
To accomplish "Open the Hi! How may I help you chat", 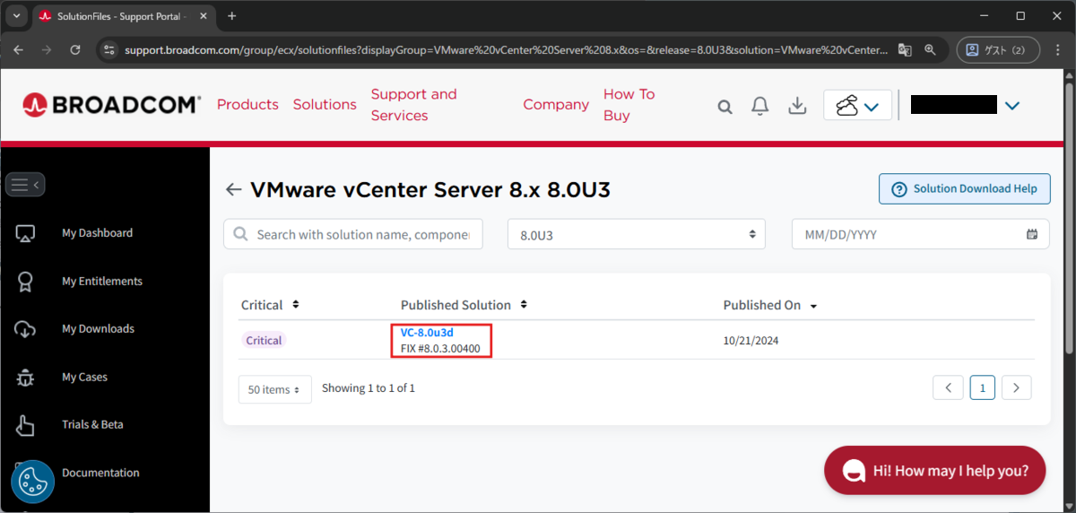I will coord(934,470).
